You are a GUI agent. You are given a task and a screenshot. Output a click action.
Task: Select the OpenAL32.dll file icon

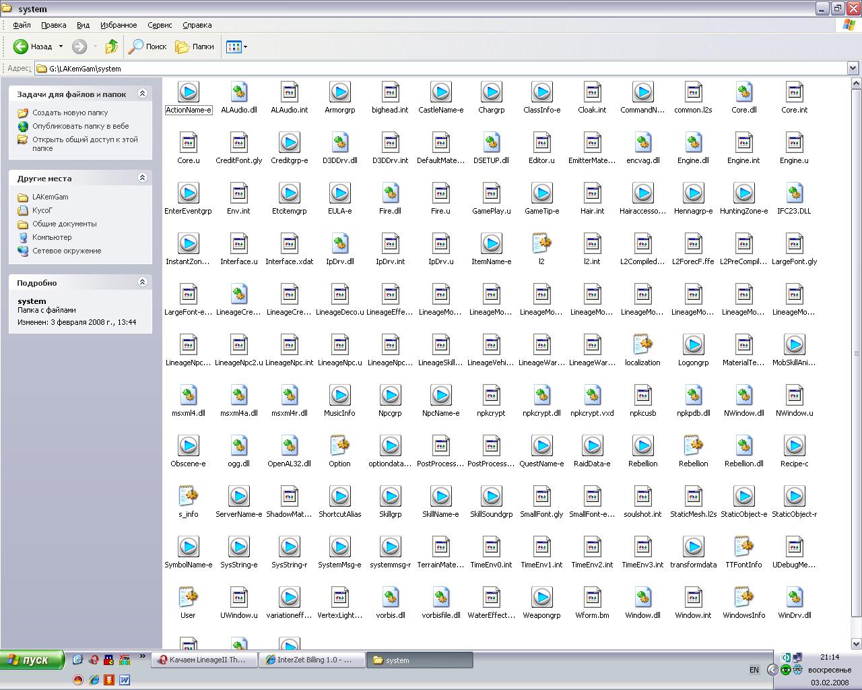[x=290, y=445]
